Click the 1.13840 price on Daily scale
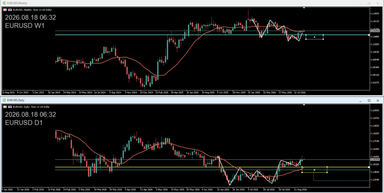384x193 pixels. [375, 180]
